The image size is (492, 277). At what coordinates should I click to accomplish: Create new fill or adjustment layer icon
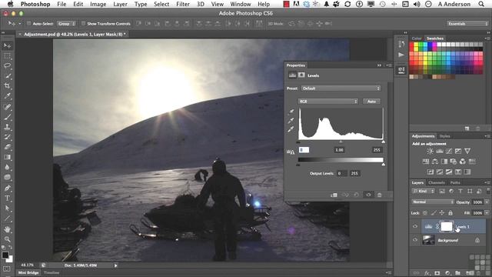click(447, 273)
